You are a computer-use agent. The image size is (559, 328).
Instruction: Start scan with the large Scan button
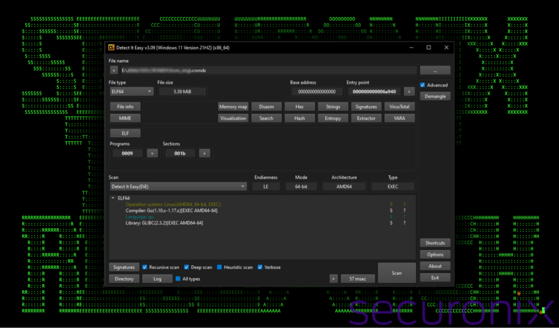[x=397, y=273]
